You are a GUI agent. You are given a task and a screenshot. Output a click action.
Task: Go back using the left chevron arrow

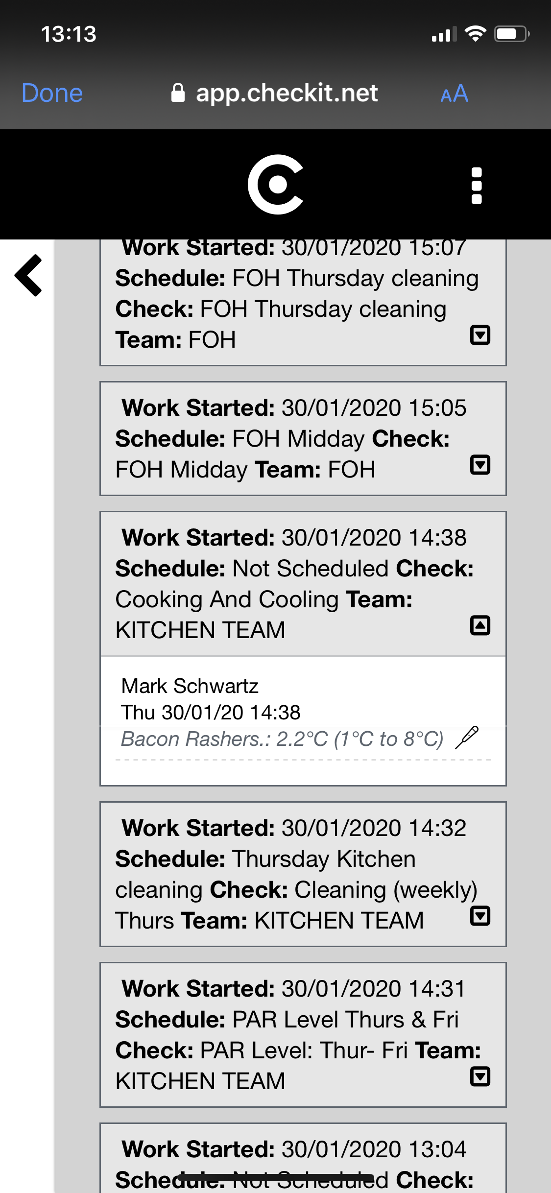(x=28, y=275)
